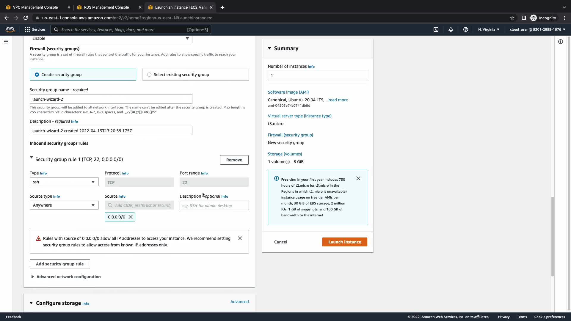
Task: Click the Launch instance button
Action: (x=344, y=242)
